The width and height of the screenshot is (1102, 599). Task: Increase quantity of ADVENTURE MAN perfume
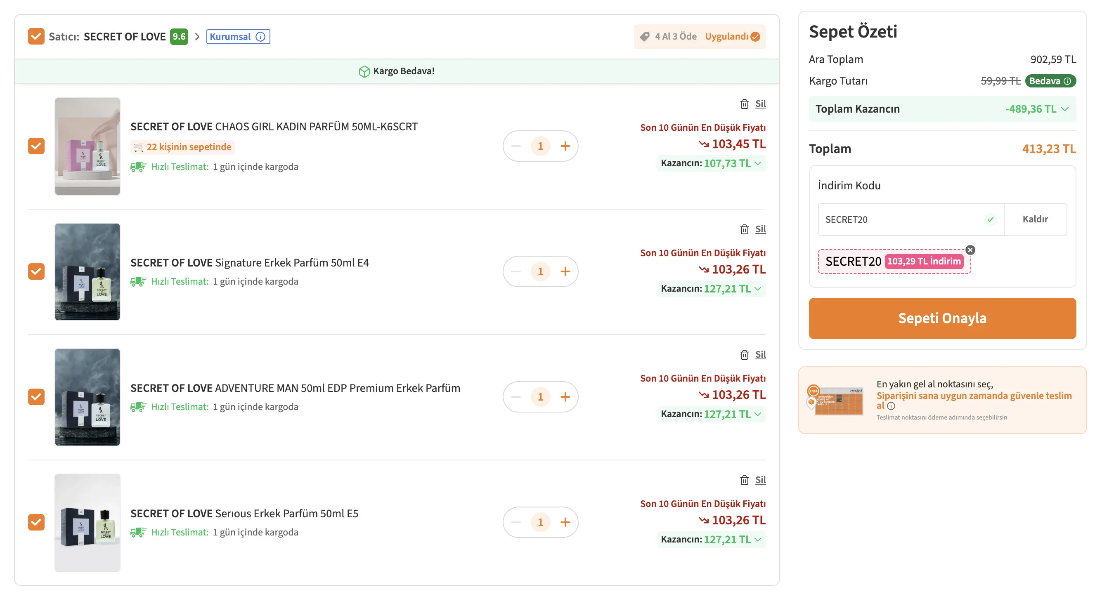point(565,397)
